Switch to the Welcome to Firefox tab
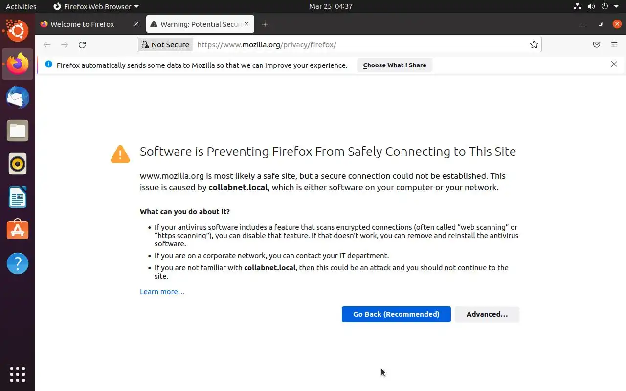The width and height of the screenshot is (626, 391). (82, 24)
